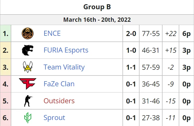Click the ENCE team logo
The height and width of the screenshot is (126, 194).
pos(27,33)
